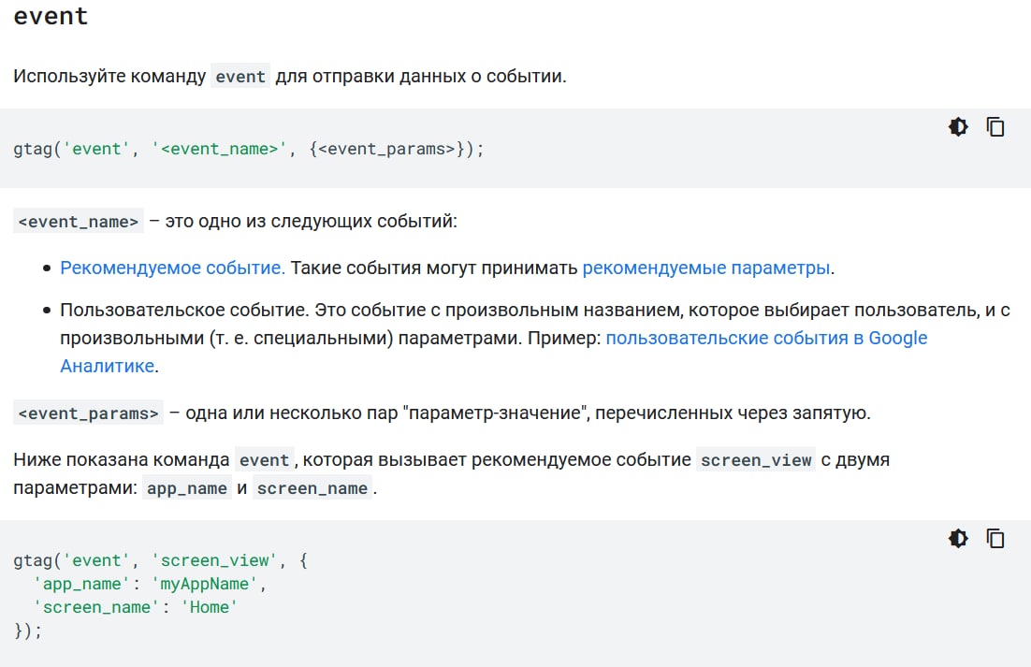Open 'пользовательские события в Google Аналитике' link
The image size is (1031, 667).
(x=766, y=338)
